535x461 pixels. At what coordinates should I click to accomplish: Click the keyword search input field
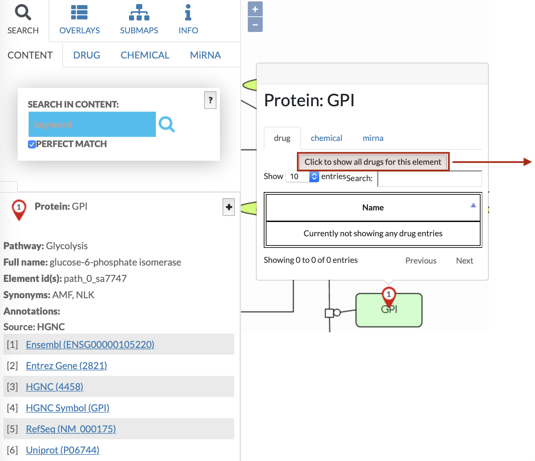point(92,125)
